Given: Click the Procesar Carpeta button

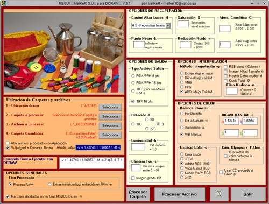Looking at the screenshot, I should (x=138, y=194).
